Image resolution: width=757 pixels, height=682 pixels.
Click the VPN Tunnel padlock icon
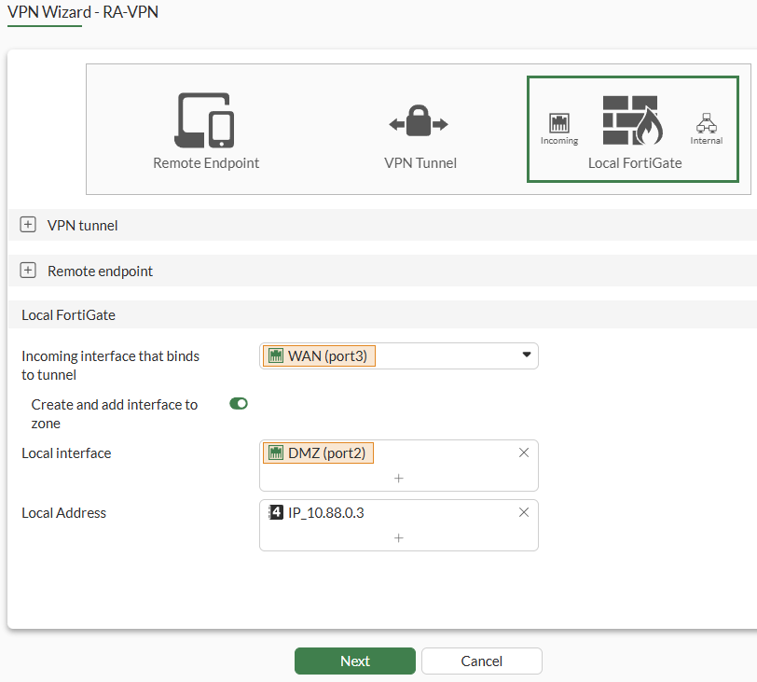coord(420,119)
